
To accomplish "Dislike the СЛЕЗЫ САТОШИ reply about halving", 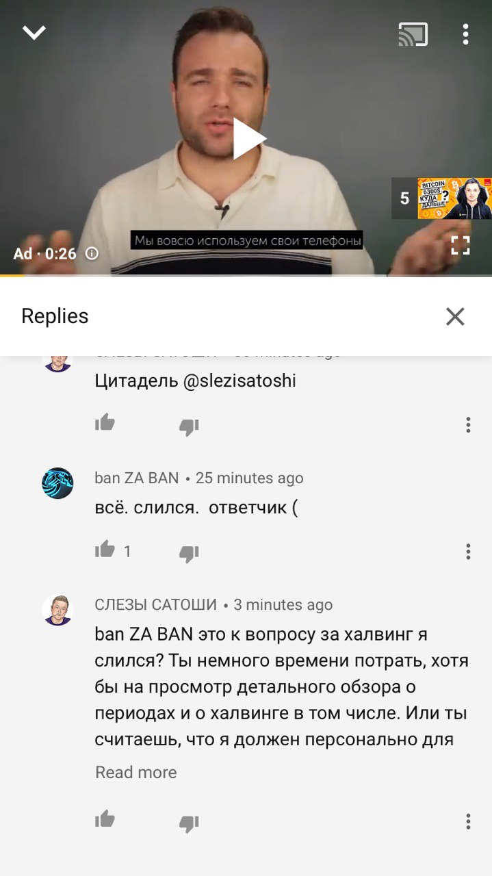I will pos(189,823).
